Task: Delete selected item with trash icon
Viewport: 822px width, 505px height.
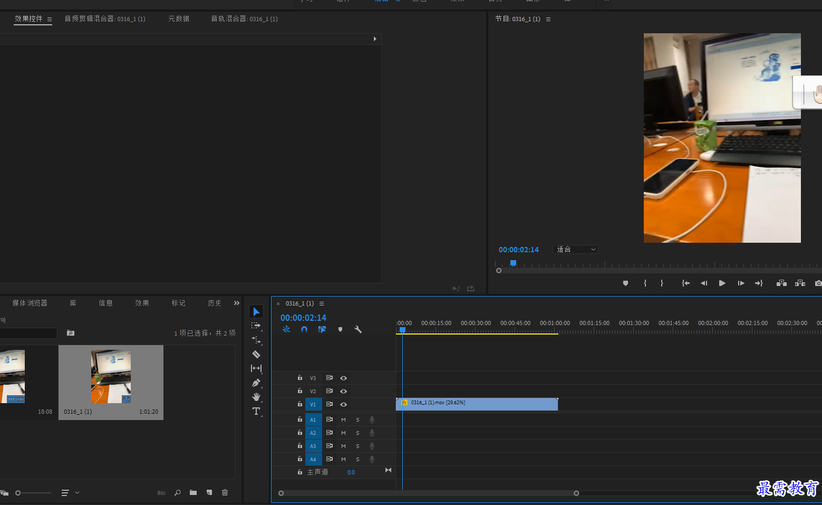Action: [225, 492]
